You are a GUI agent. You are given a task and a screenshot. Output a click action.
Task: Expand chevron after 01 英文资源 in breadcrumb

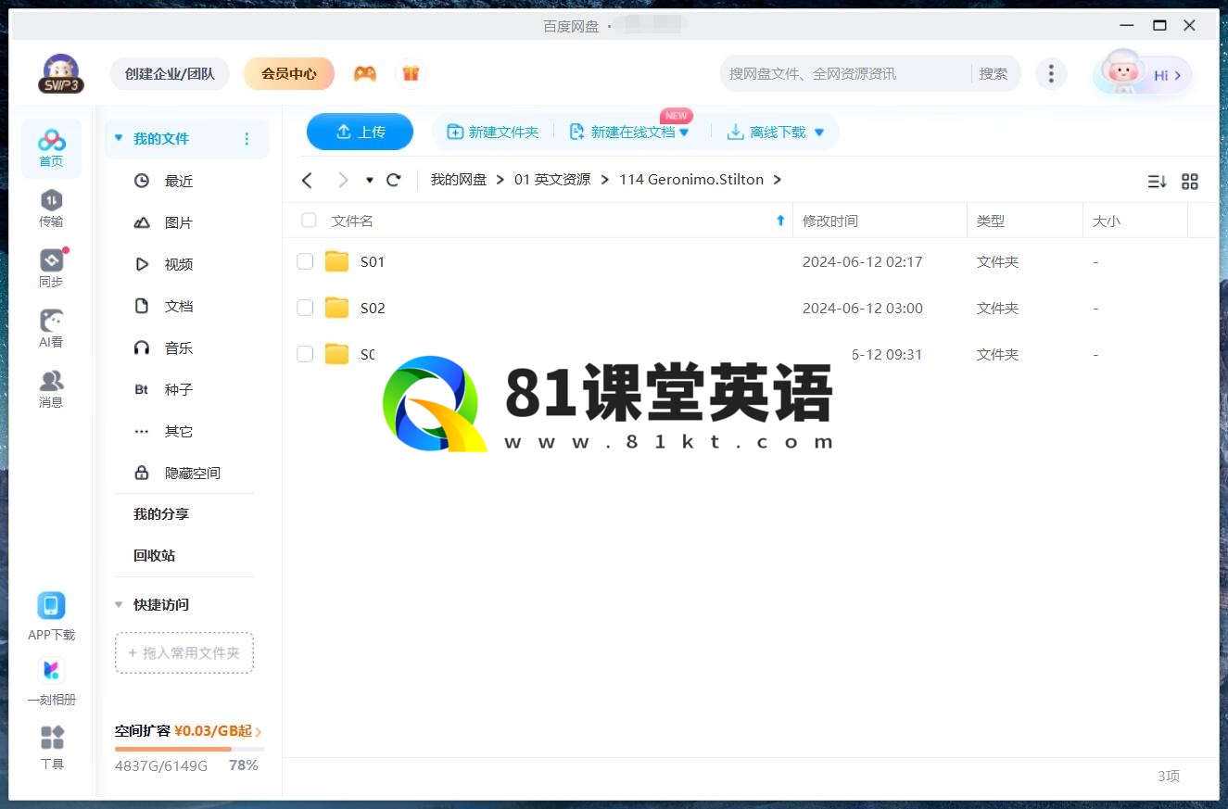[x=604, y=180]
